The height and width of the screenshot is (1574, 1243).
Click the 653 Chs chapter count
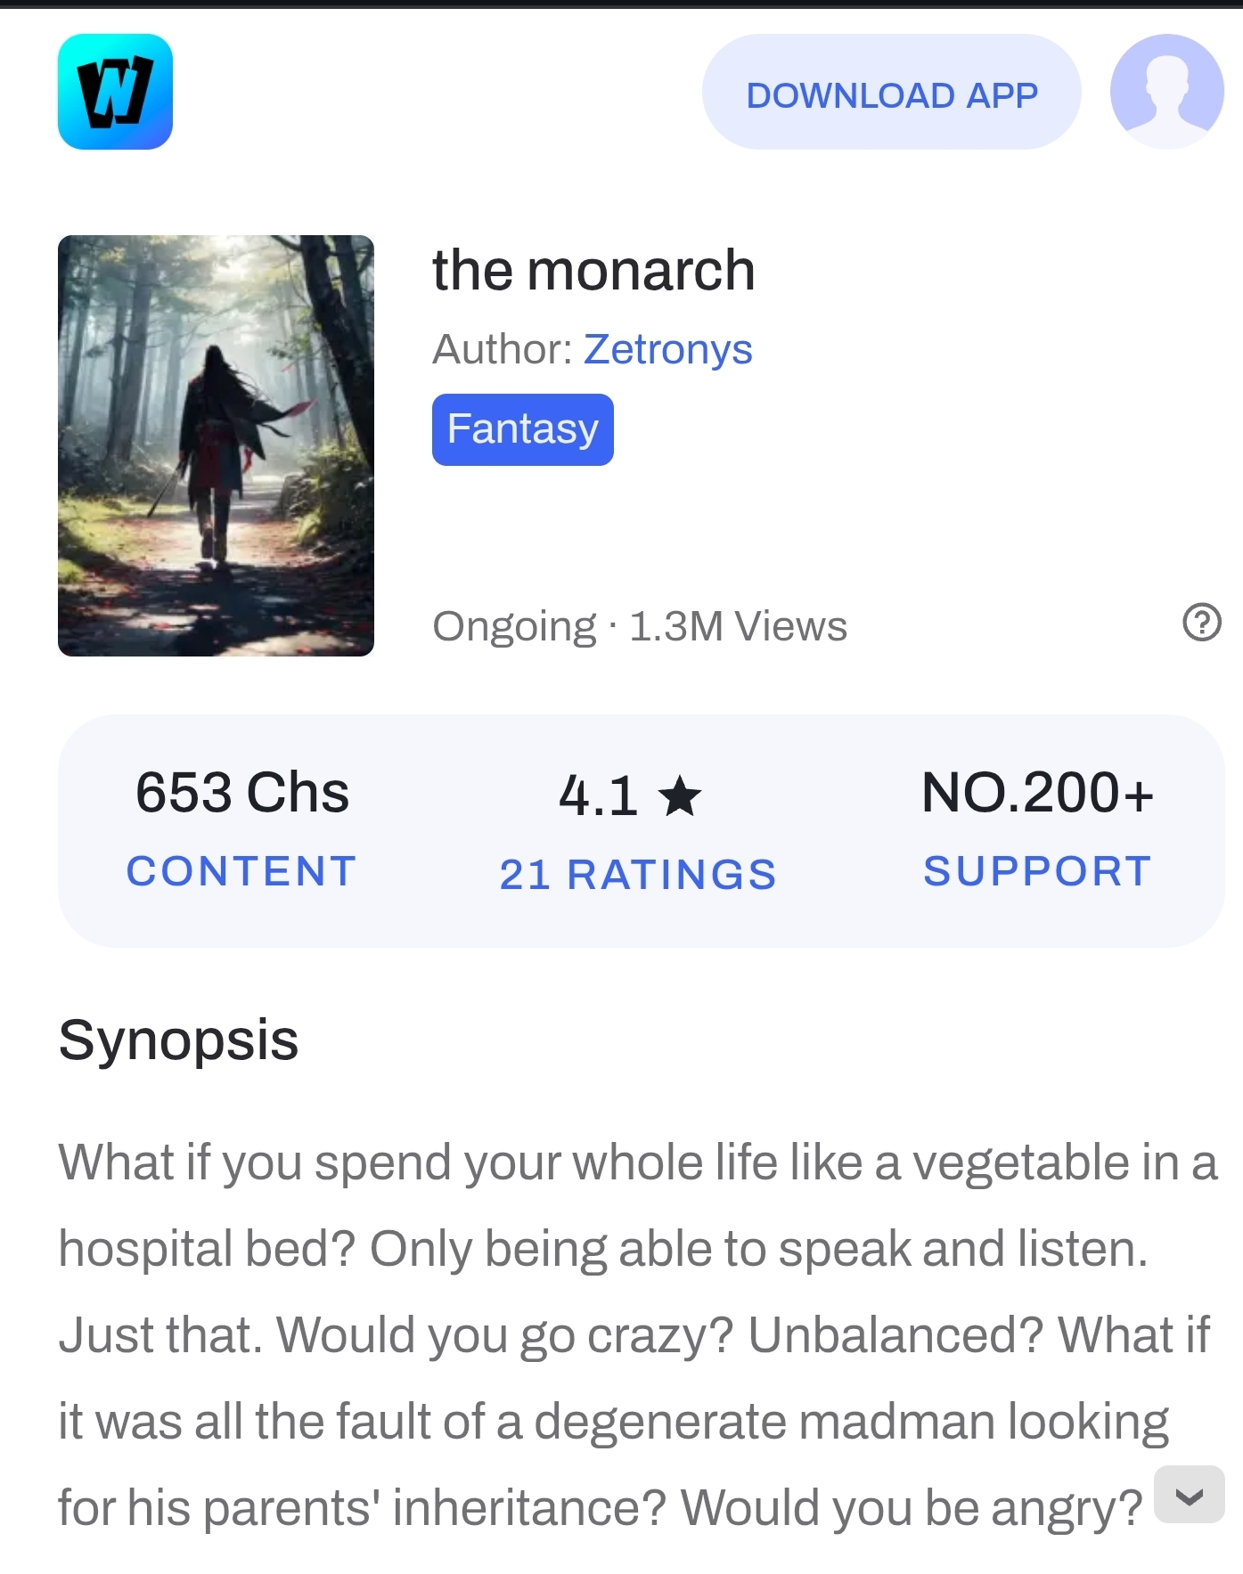(241, 792)
